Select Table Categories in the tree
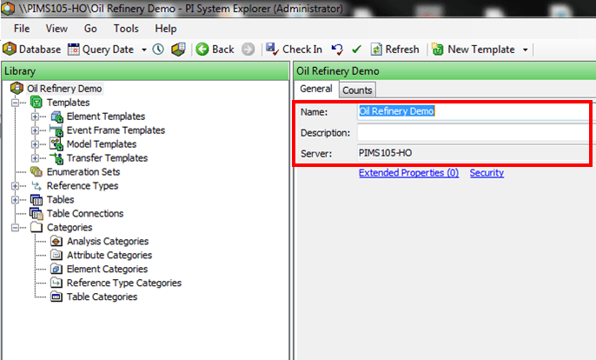The width and height of the screenshot is (596, 360). [x=102, y=297]
